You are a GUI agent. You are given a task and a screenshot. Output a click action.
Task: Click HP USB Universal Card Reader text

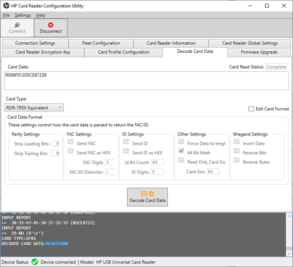point(126,262)
